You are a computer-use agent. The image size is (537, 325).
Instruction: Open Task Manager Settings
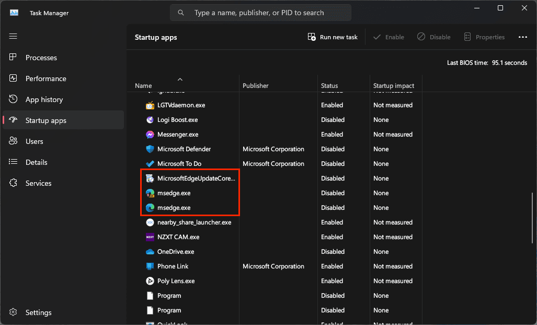point(63,312)
